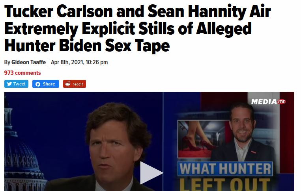Click the article headline about explicit stills
The width and height of the screenshot is (301, 191).
point(137,28)
